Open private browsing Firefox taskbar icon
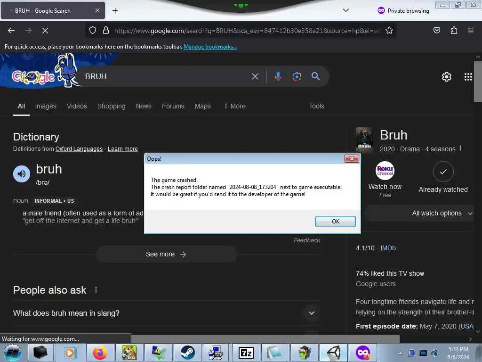The image size is (482, 362). (x=363, y=353)
